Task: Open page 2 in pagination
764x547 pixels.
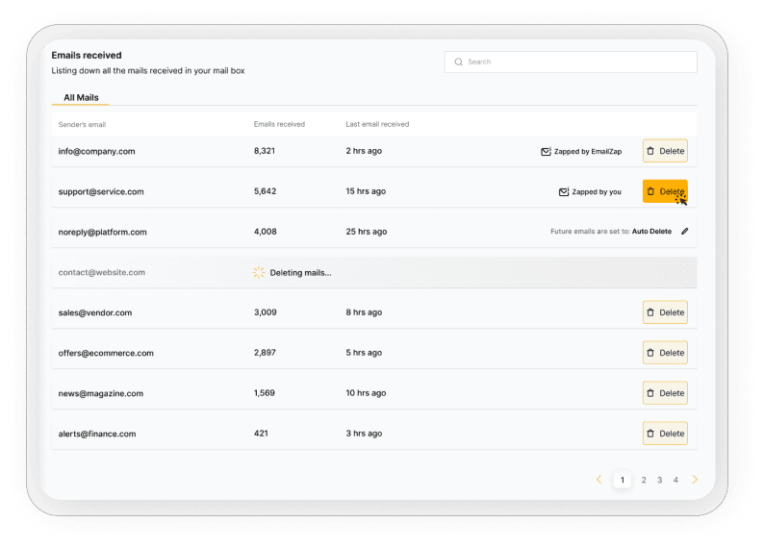Action: (644, 480)
